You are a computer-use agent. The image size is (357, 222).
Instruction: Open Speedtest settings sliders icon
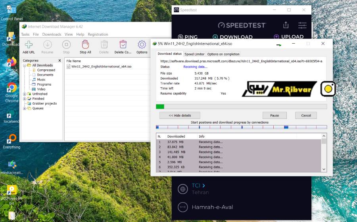point(302,25)
